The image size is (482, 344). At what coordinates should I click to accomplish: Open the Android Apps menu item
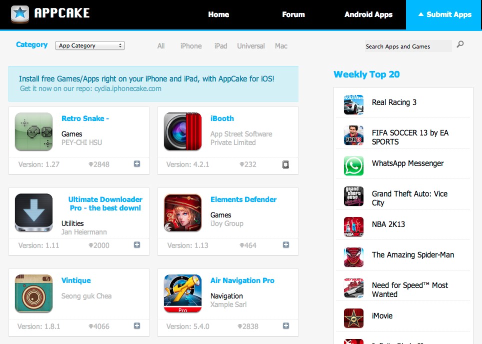click(x=368, y=14)
